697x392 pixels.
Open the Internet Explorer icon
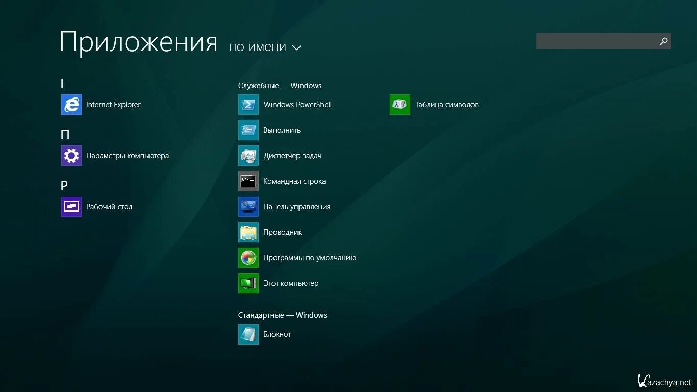pyautogui.click(x=71, y=105)
